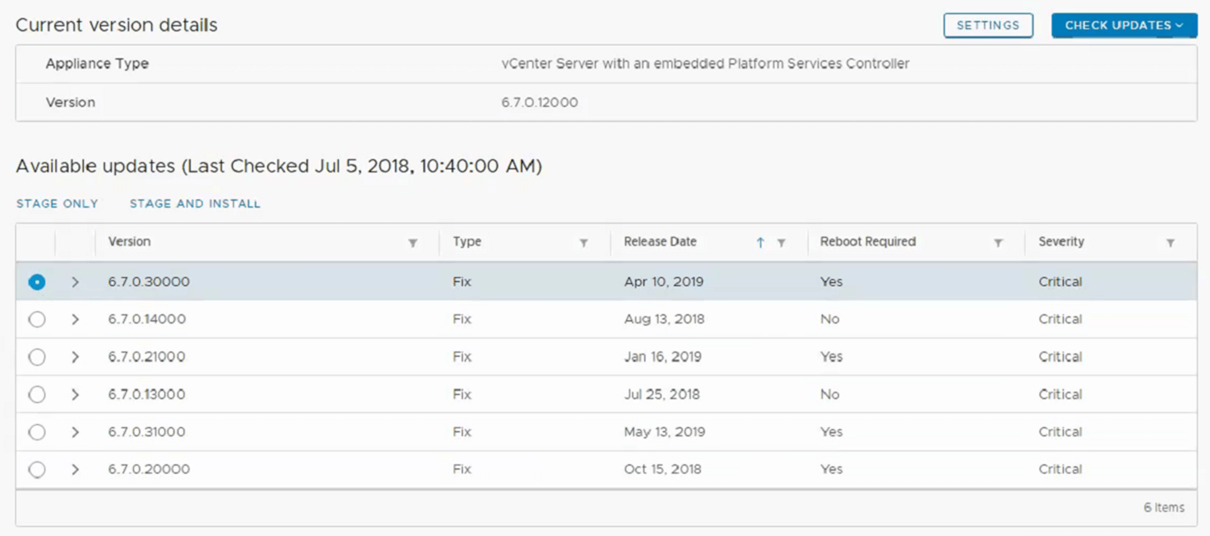This screenshot has width=1210, height=536.
Task: Toggle Release Date sort arrow
Action: coord(760,242)
